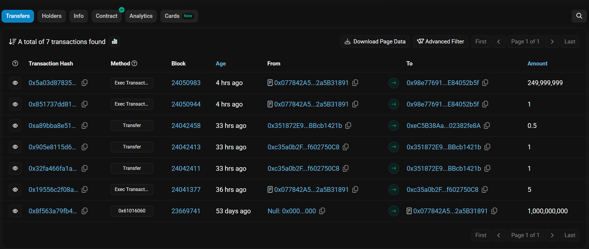Viewport: 589px width, 249px height.
Task: Toggle eye preview for the 0x905e8115d6 transaction
Action: pos(15,147)
